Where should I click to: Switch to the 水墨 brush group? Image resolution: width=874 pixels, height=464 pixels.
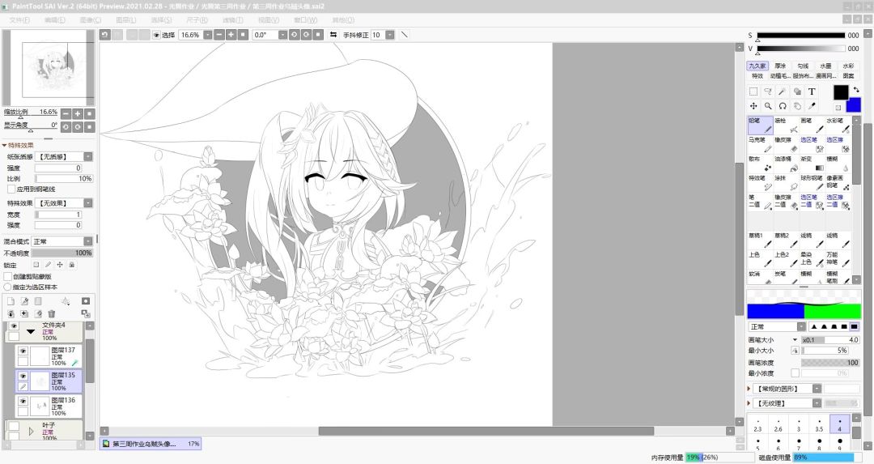click(825, 66)
